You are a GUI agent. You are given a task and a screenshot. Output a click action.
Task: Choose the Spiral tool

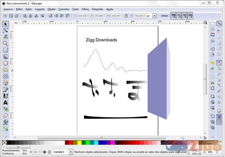coord(6,76)
